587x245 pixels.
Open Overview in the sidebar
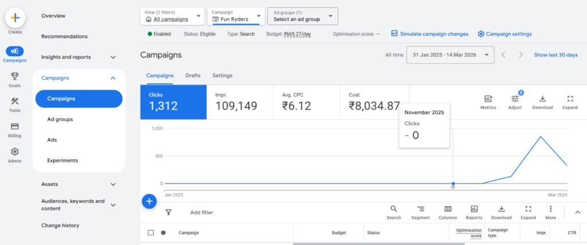(53, 15)
